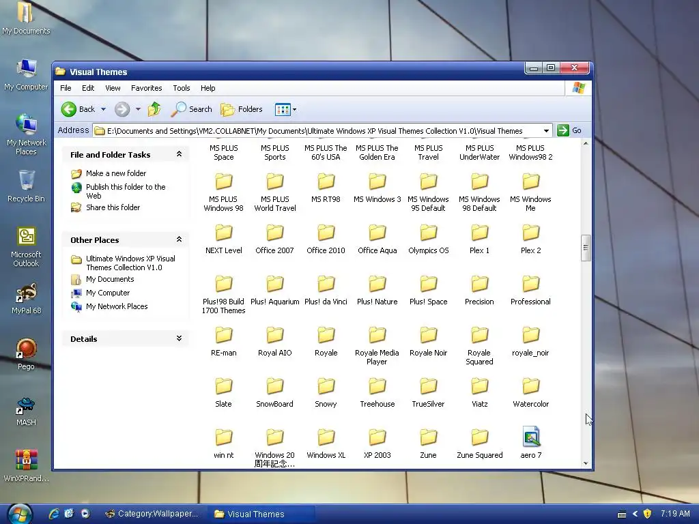Screen dimensions: 699x524
Task: Select the Windows XL folder
Action: pyautogui.click(x=326, y=442)
